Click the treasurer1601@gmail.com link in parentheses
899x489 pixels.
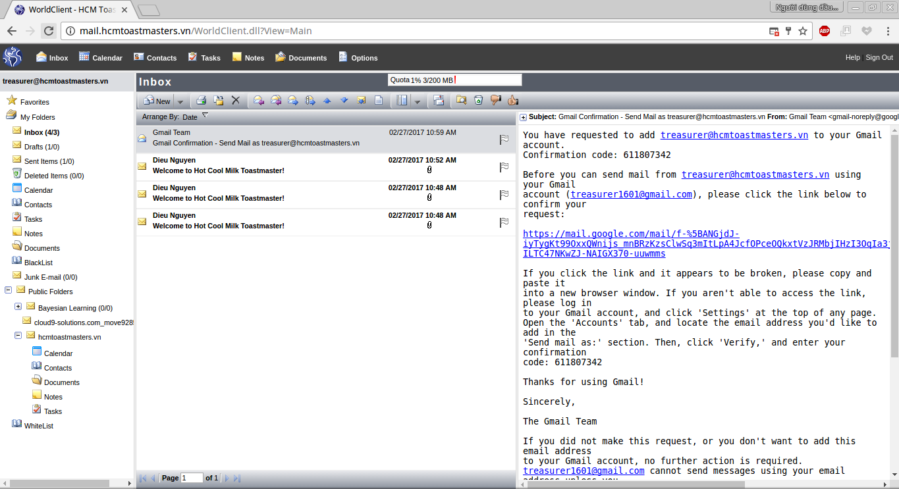point(632,194)
